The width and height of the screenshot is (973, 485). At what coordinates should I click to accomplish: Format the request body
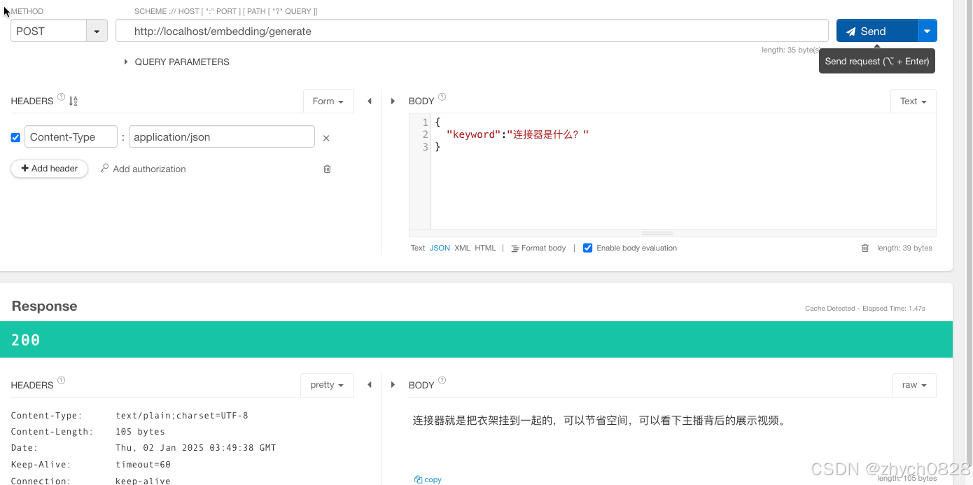[538, 248]
